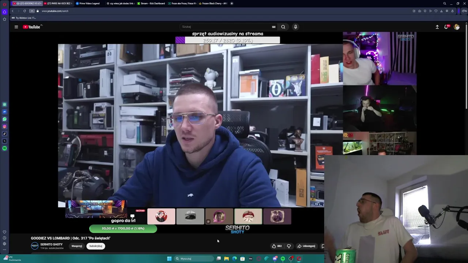The height and width of the screenshot is (263, 468).
Task: Like the video with thumbs-up 882
Action: coord(277,246)
